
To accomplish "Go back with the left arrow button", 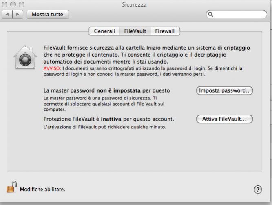I will [x=7, y=14].
